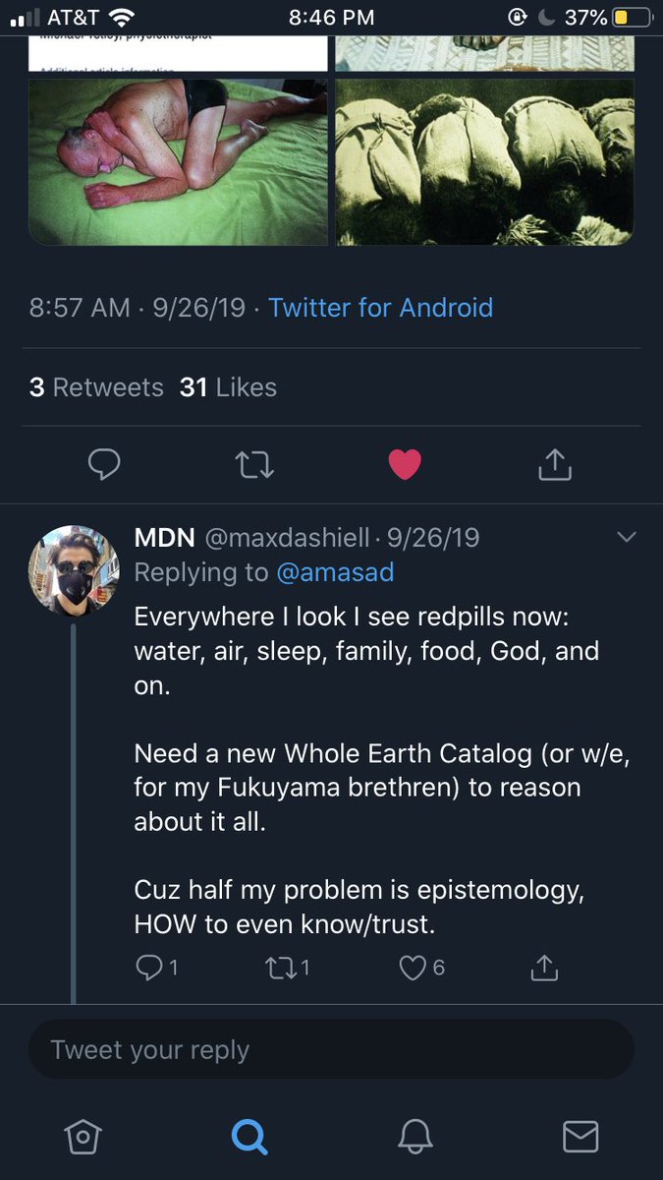Tap the 'Tweet your reply' field
This screenshot has height=1180, width=663.
[331, 1050]
